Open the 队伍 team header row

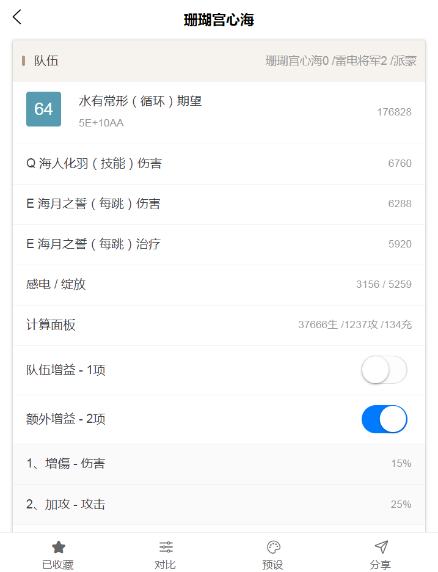(219, 61)
